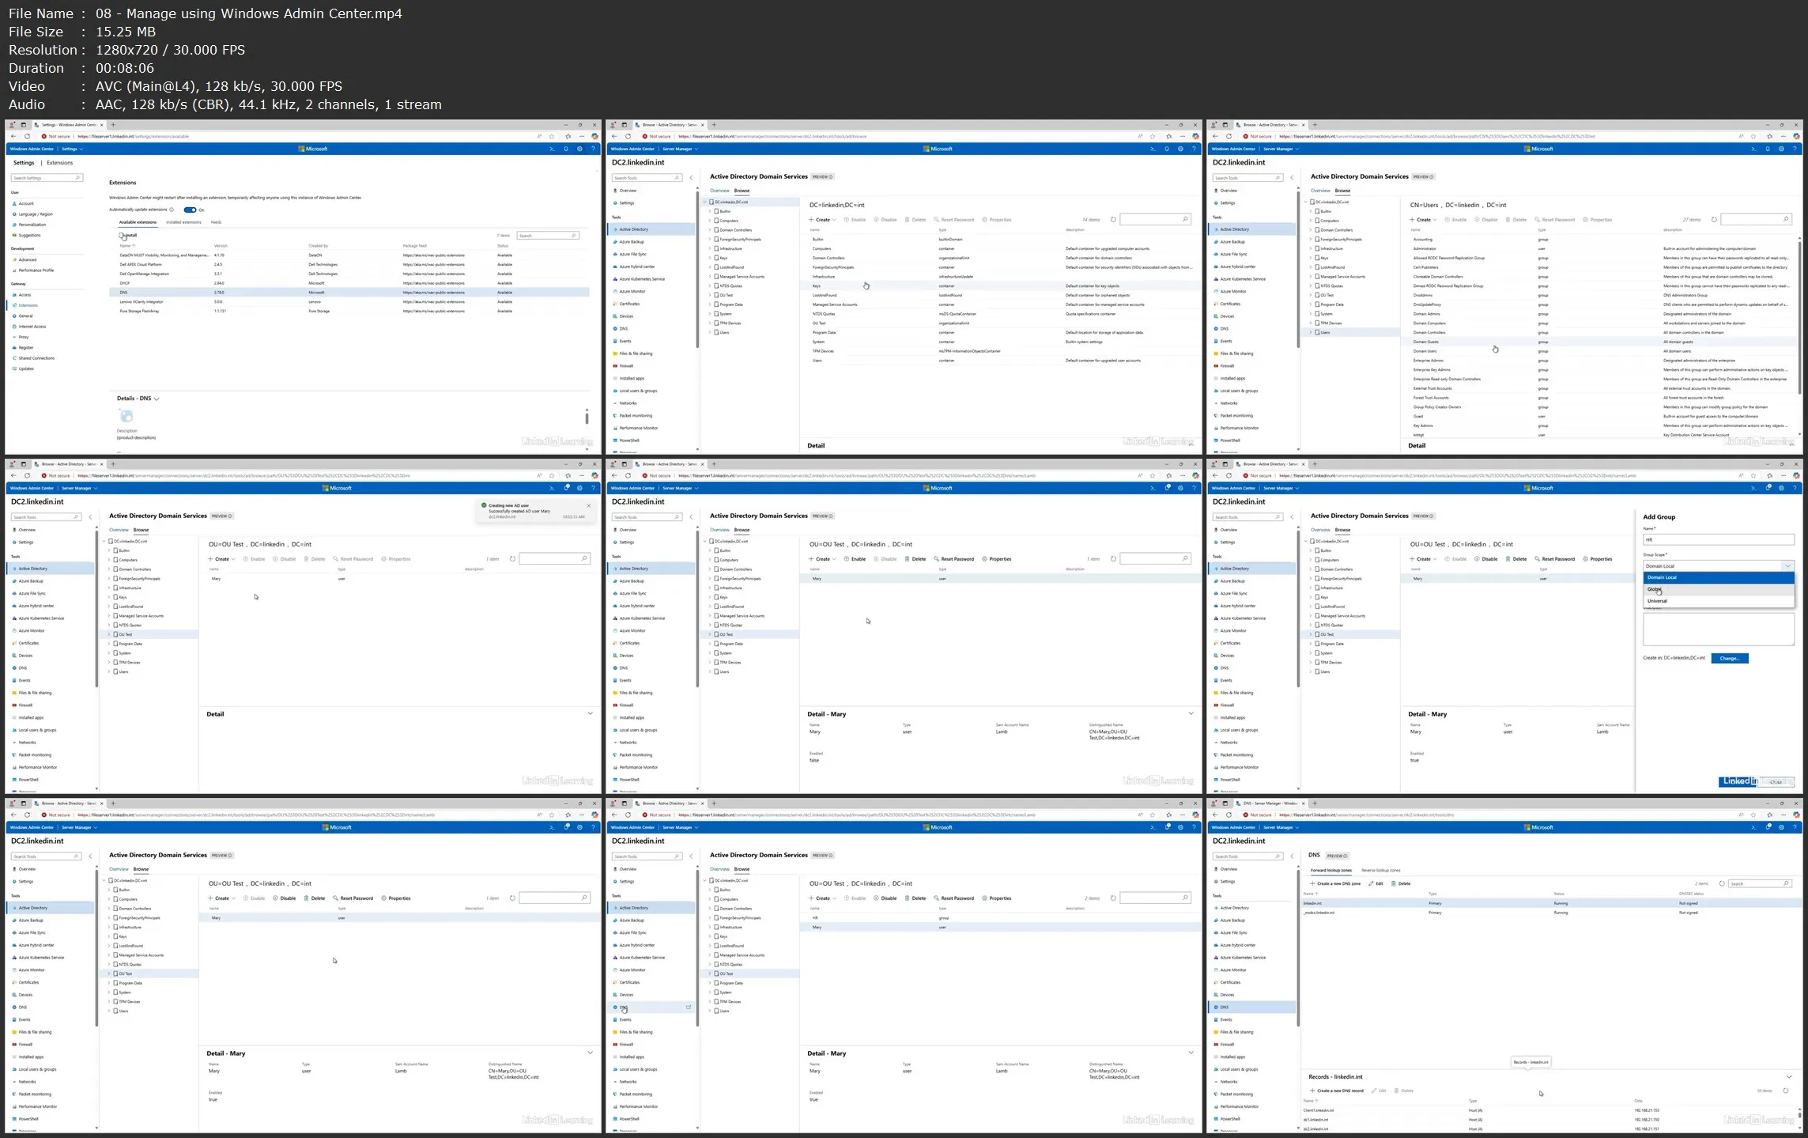The width and height of the screenshot is (1808, 1138).
Task: Extensions page: open notifications bell in header
Action: [x=566, y=149]
